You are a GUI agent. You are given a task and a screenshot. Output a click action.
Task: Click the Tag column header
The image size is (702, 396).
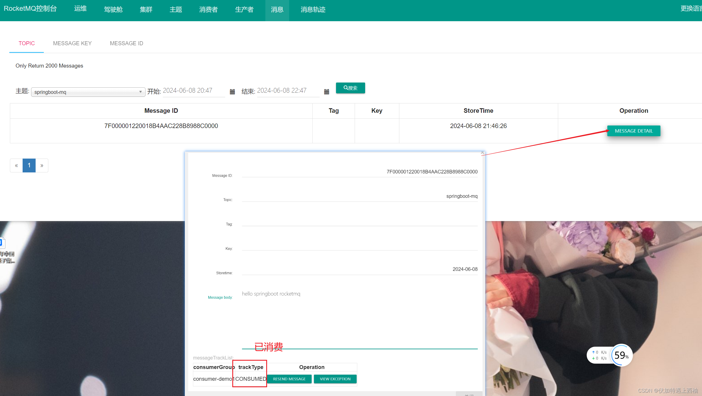(x=333, y=111)
